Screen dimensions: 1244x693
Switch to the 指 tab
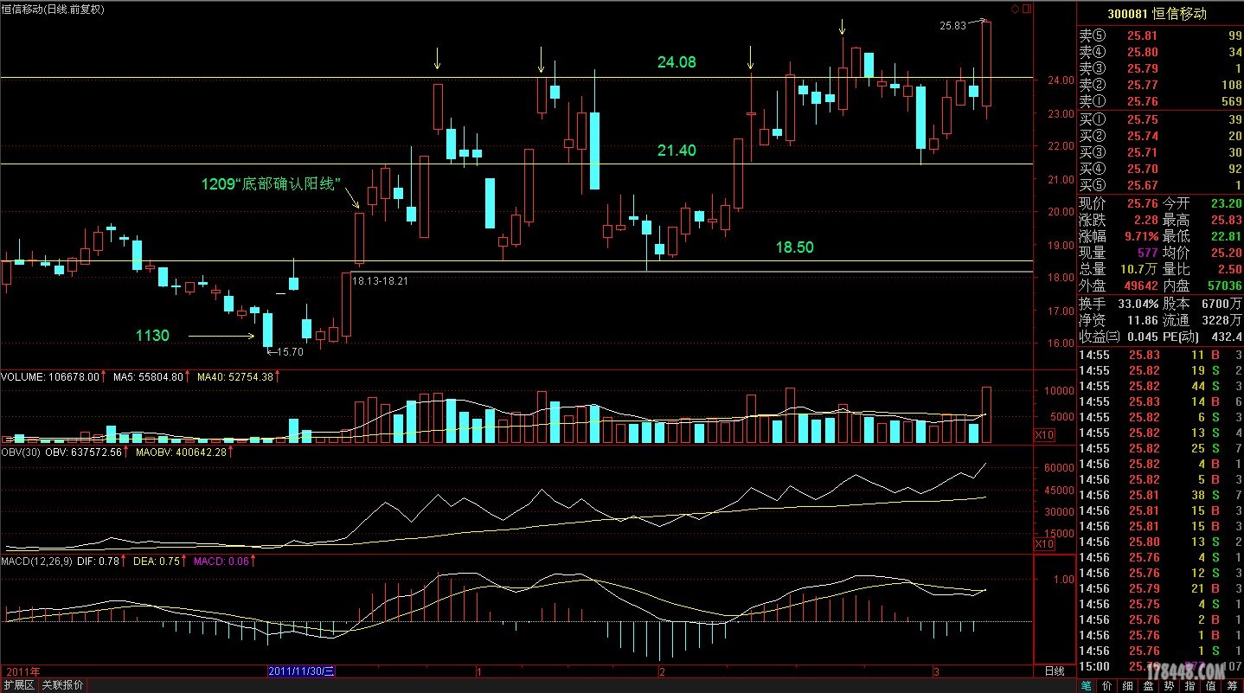1190,685
